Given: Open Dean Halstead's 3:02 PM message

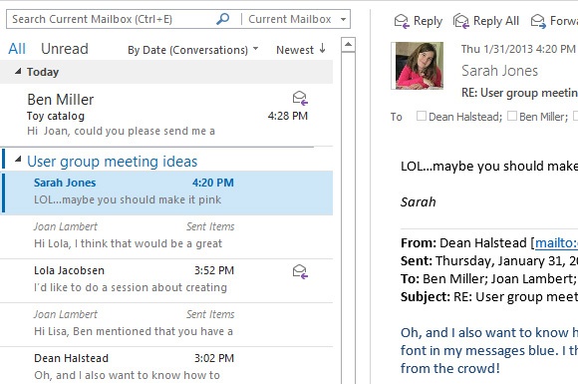Looking at the screenshot, I should click(166, 366).
